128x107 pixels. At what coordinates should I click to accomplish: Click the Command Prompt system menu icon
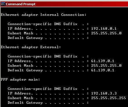click(3, 4)
